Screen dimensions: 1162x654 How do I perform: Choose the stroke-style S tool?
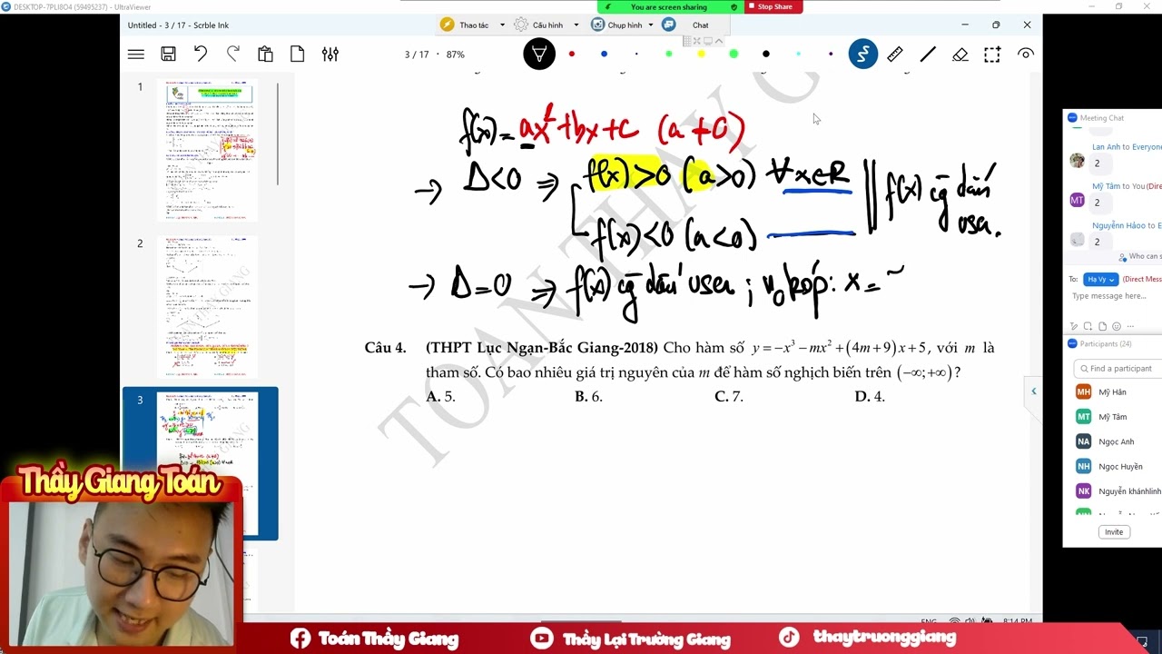(862, 54)
